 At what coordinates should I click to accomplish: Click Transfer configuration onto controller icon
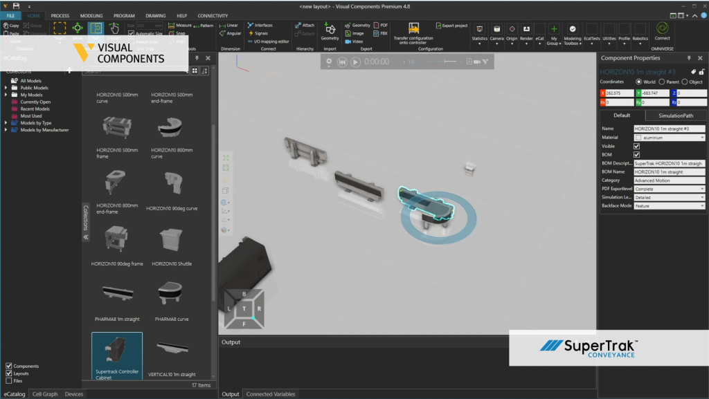point(414,28)
